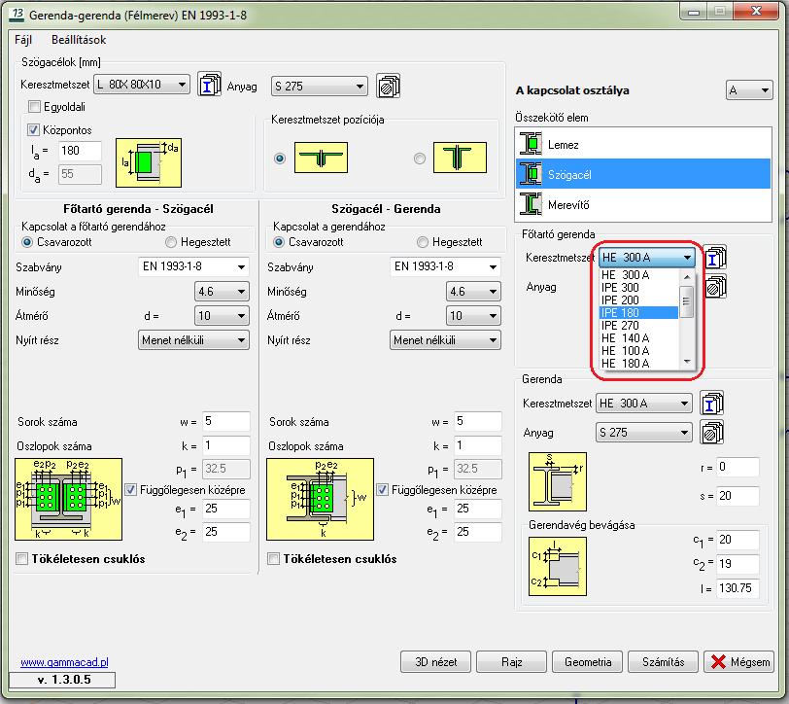Screen dimensions: 789x704
Task: Click the Szögacél connector icon
Action: (x=531, y=174)
